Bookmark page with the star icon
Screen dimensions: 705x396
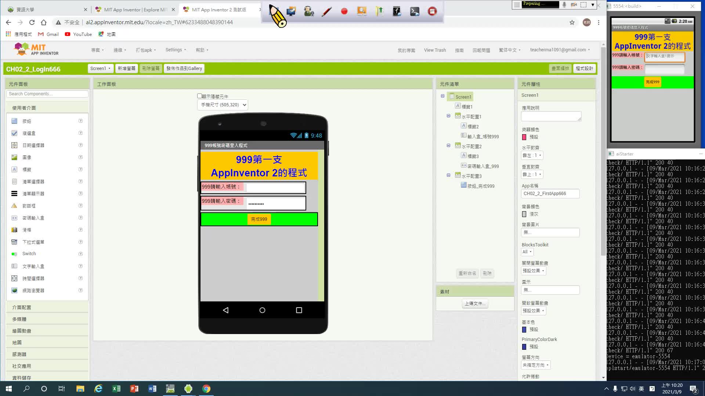572,22
